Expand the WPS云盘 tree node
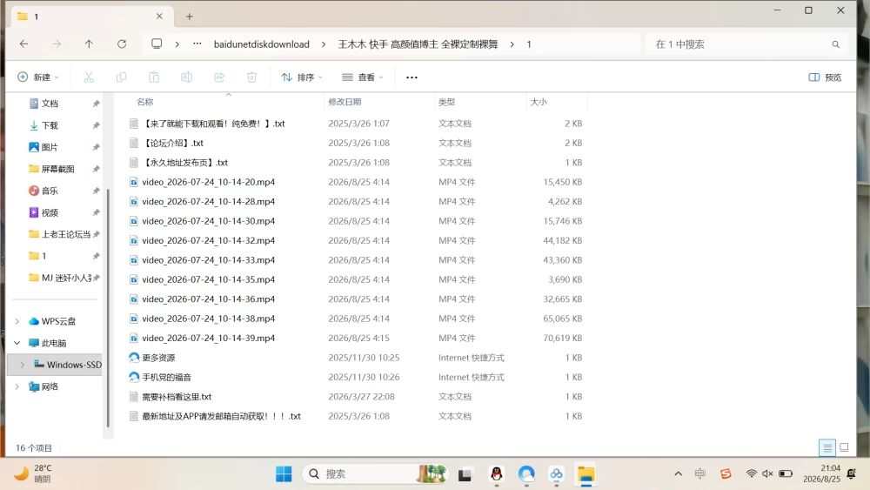This screenshot has width=870, height=490. (17, 321)
